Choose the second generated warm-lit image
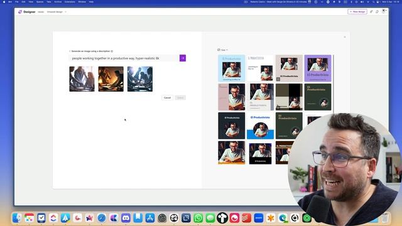This screenshot has height=226, width=402. tap(111, 79)
